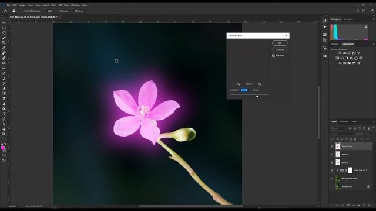This screenshot has width=376, height=211.
Task: Add a Curves adjustment
Action: click(349, 53)
